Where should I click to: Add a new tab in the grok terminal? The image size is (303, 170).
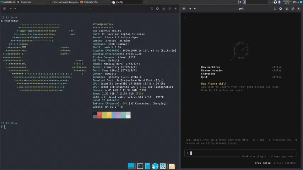(190, 8)
